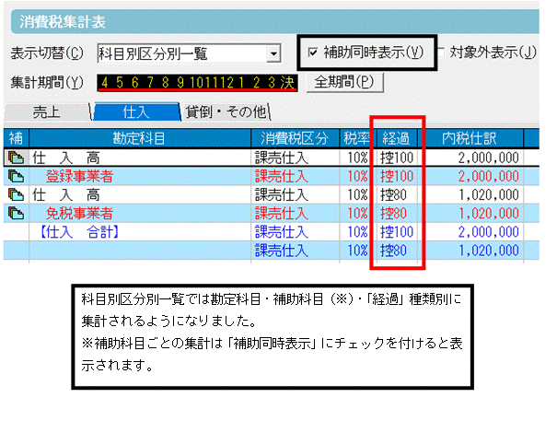This screenshot has width=557, height=421.
Task: Click auxiliary icon in second 仕入高 row
Action: tap(16, 194)
